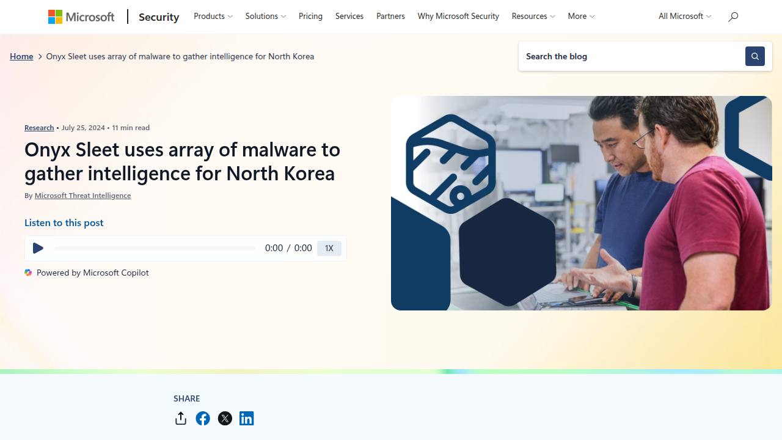Click the Onyx Sleet article headline
Screen dimensions: 782x440
tap(182, 161)
